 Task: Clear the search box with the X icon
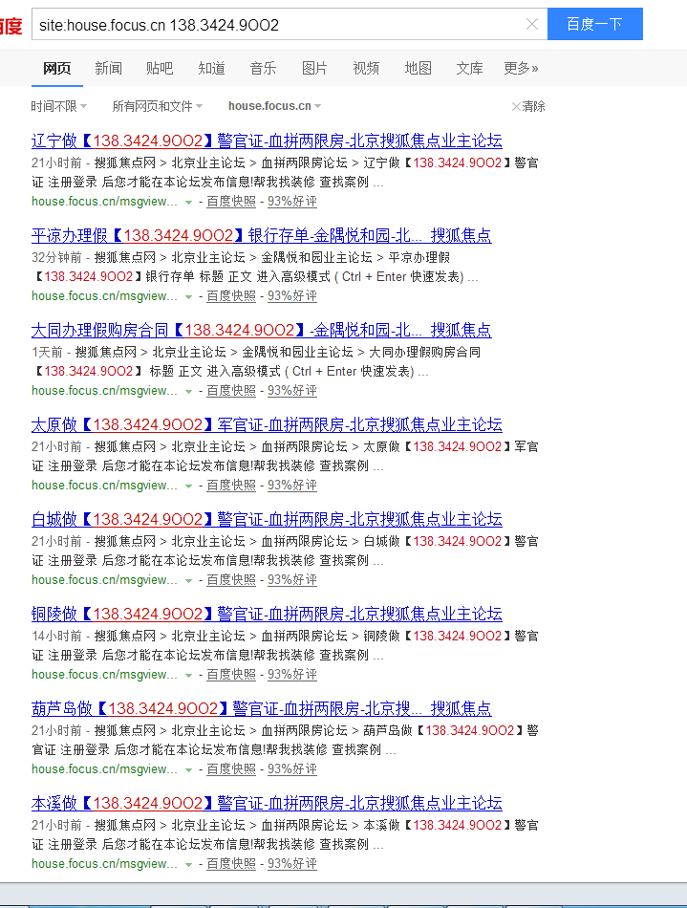pos(532,24)
